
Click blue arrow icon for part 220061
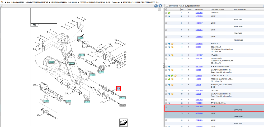[169, 47]
